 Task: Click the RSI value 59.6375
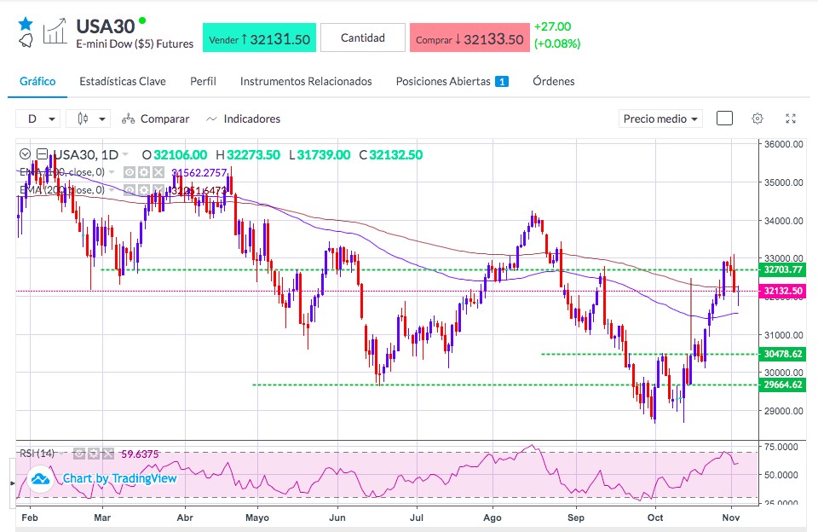[140, 454]
